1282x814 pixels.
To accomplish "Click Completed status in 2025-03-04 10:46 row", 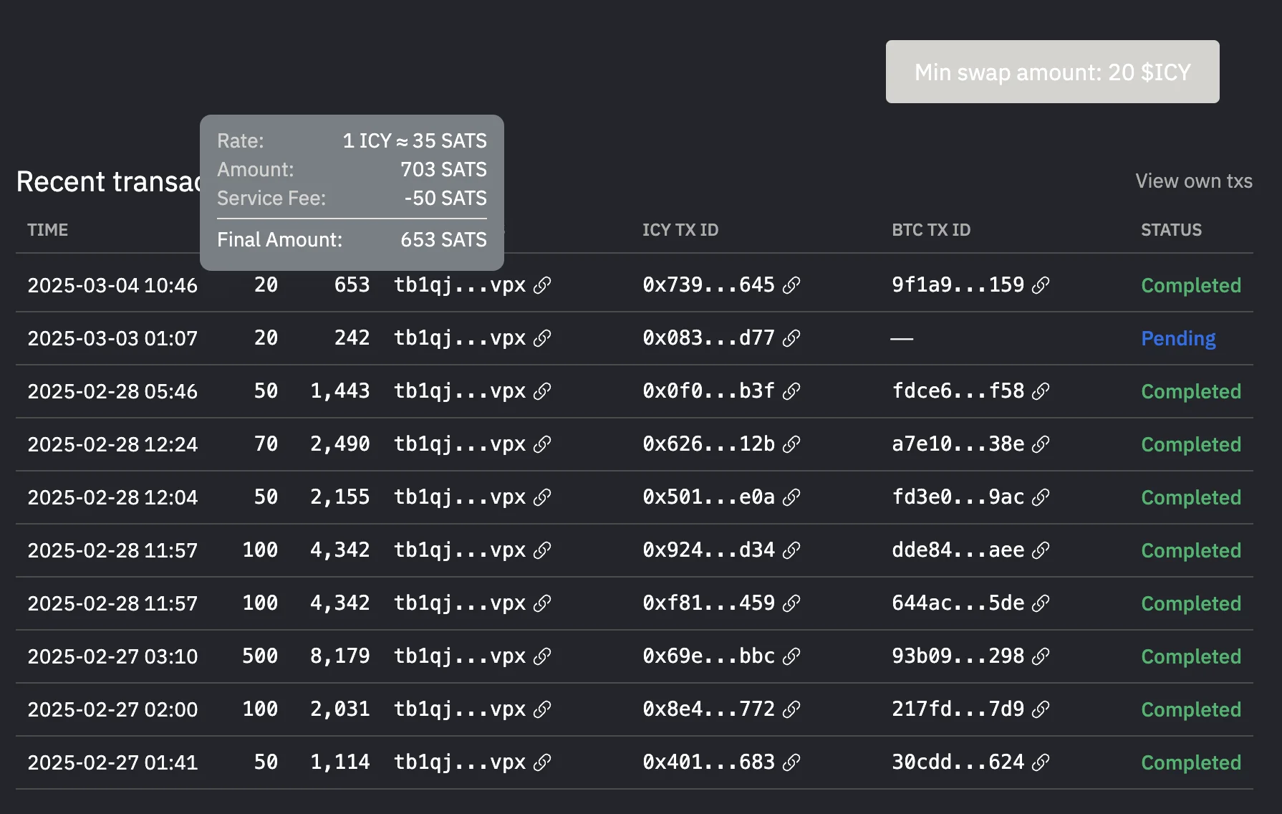I will coord(1191,285).
